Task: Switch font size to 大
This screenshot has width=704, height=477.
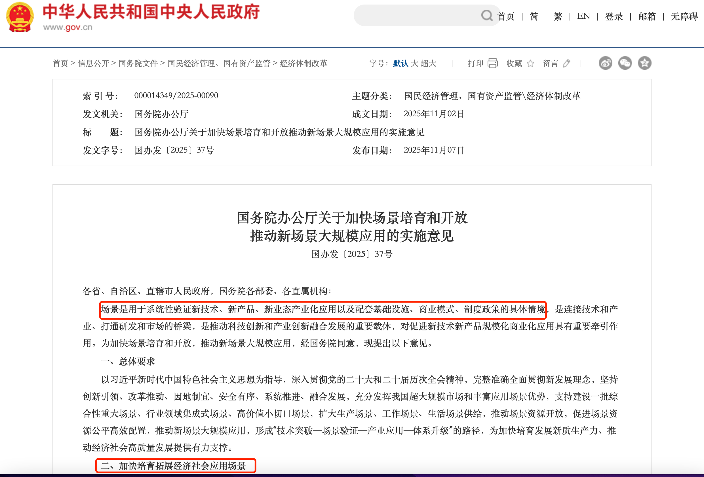Action: 414,63
